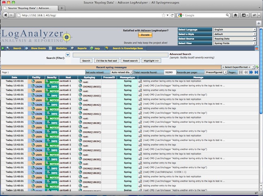Click the sa1 -S DISK 1 1 message

point(164,172)
